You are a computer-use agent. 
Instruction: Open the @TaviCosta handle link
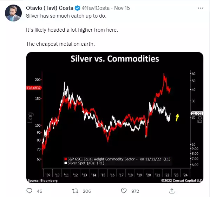[x=96, y=8]
